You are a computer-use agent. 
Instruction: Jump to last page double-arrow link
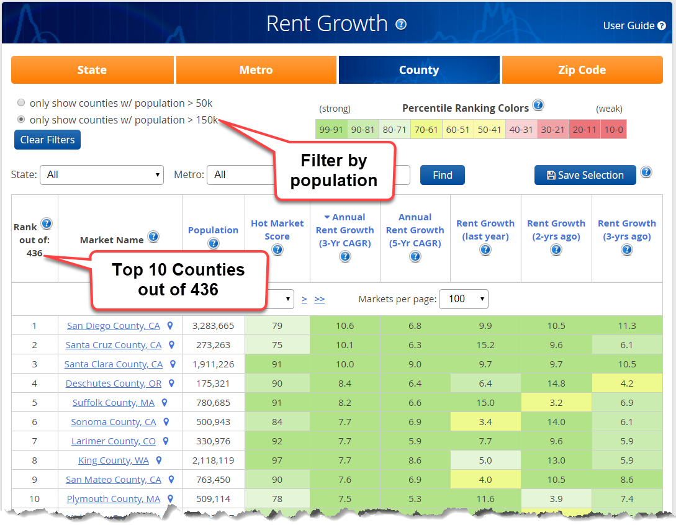[320, 299]
